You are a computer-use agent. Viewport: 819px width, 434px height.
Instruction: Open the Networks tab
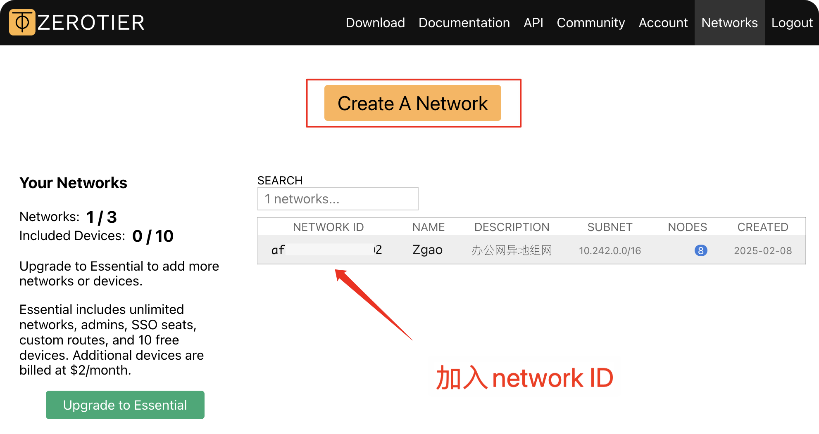pyautogui.click(x=729, y=23)
